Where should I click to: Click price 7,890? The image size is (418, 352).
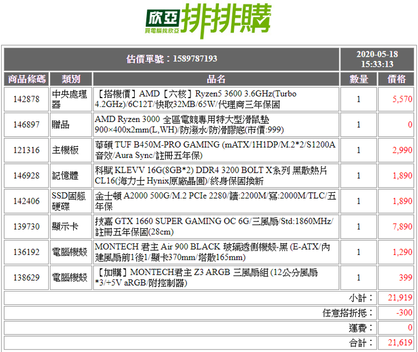pyautogui.click(x=402, y=227)
